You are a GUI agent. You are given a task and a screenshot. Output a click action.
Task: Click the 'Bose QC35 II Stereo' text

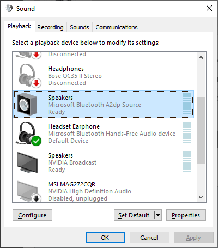(x=75, y=76)
